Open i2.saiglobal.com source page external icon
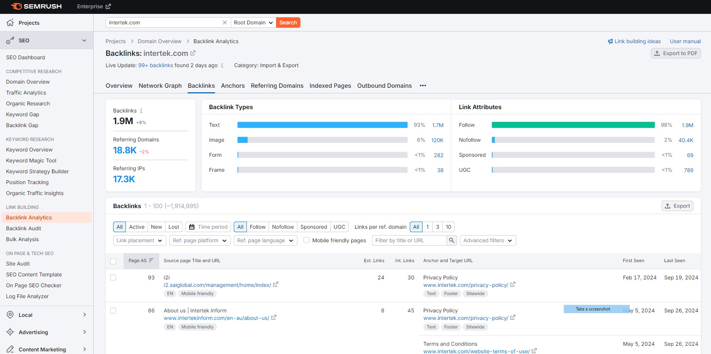This screenshot has width=711, height=354. pos(276,285)
